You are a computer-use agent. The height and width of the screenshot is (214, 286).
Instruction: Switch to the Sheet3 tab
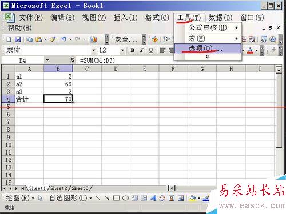pos(80,188)
